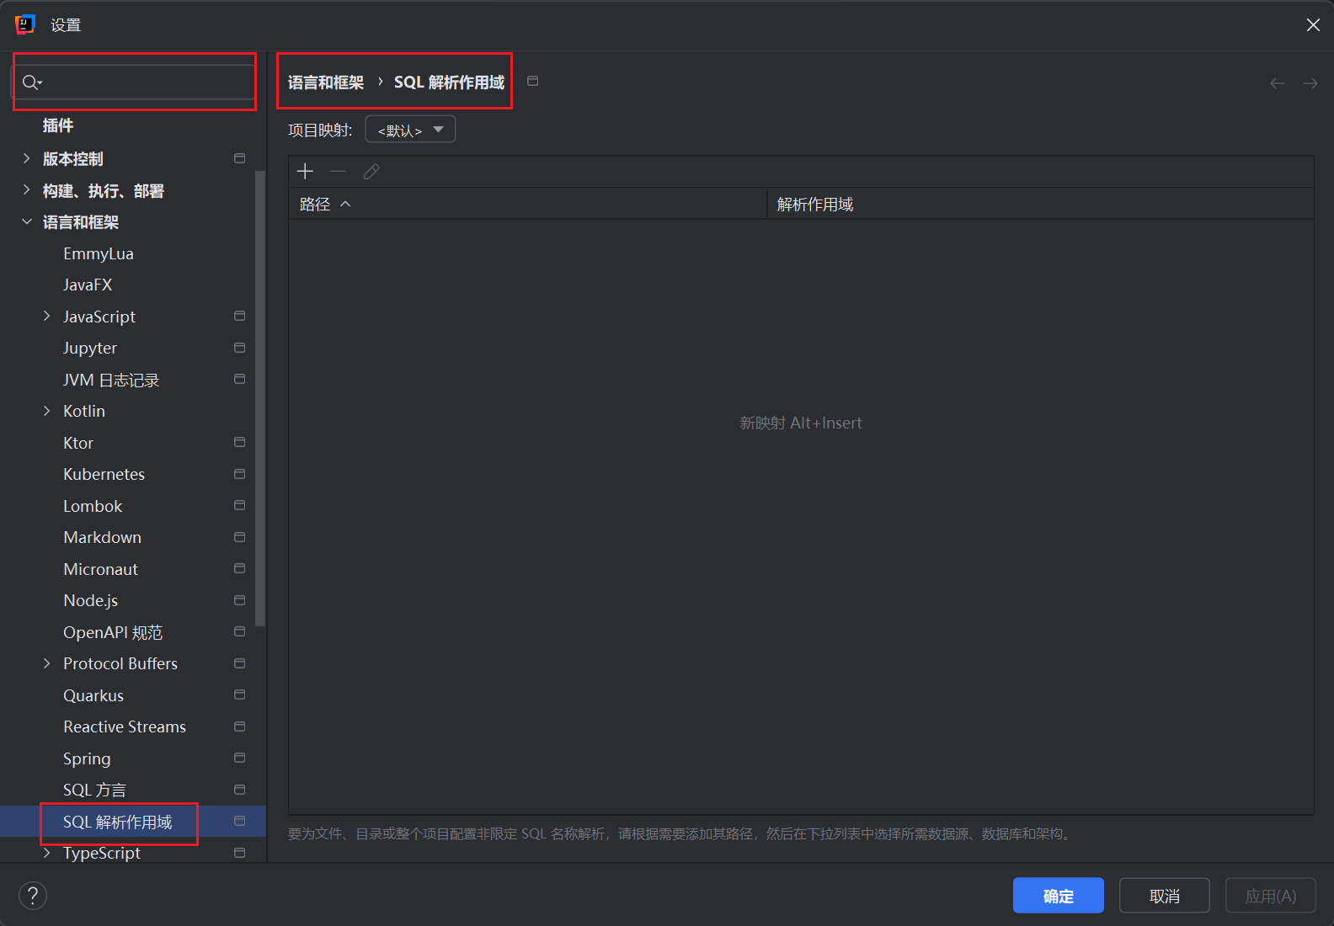
Task: Click project icon on SQL 方言 row
Action: point(240,790)
